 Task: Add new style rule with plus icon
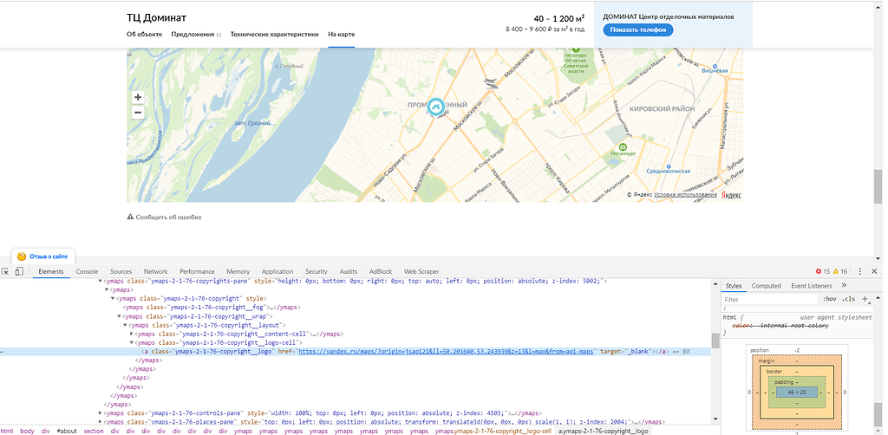[864, 299]
